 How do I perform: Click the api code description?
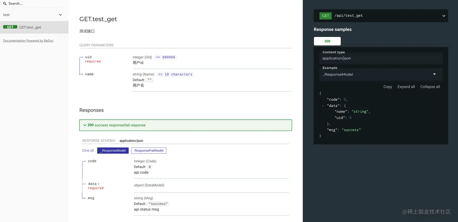[141, 172]
